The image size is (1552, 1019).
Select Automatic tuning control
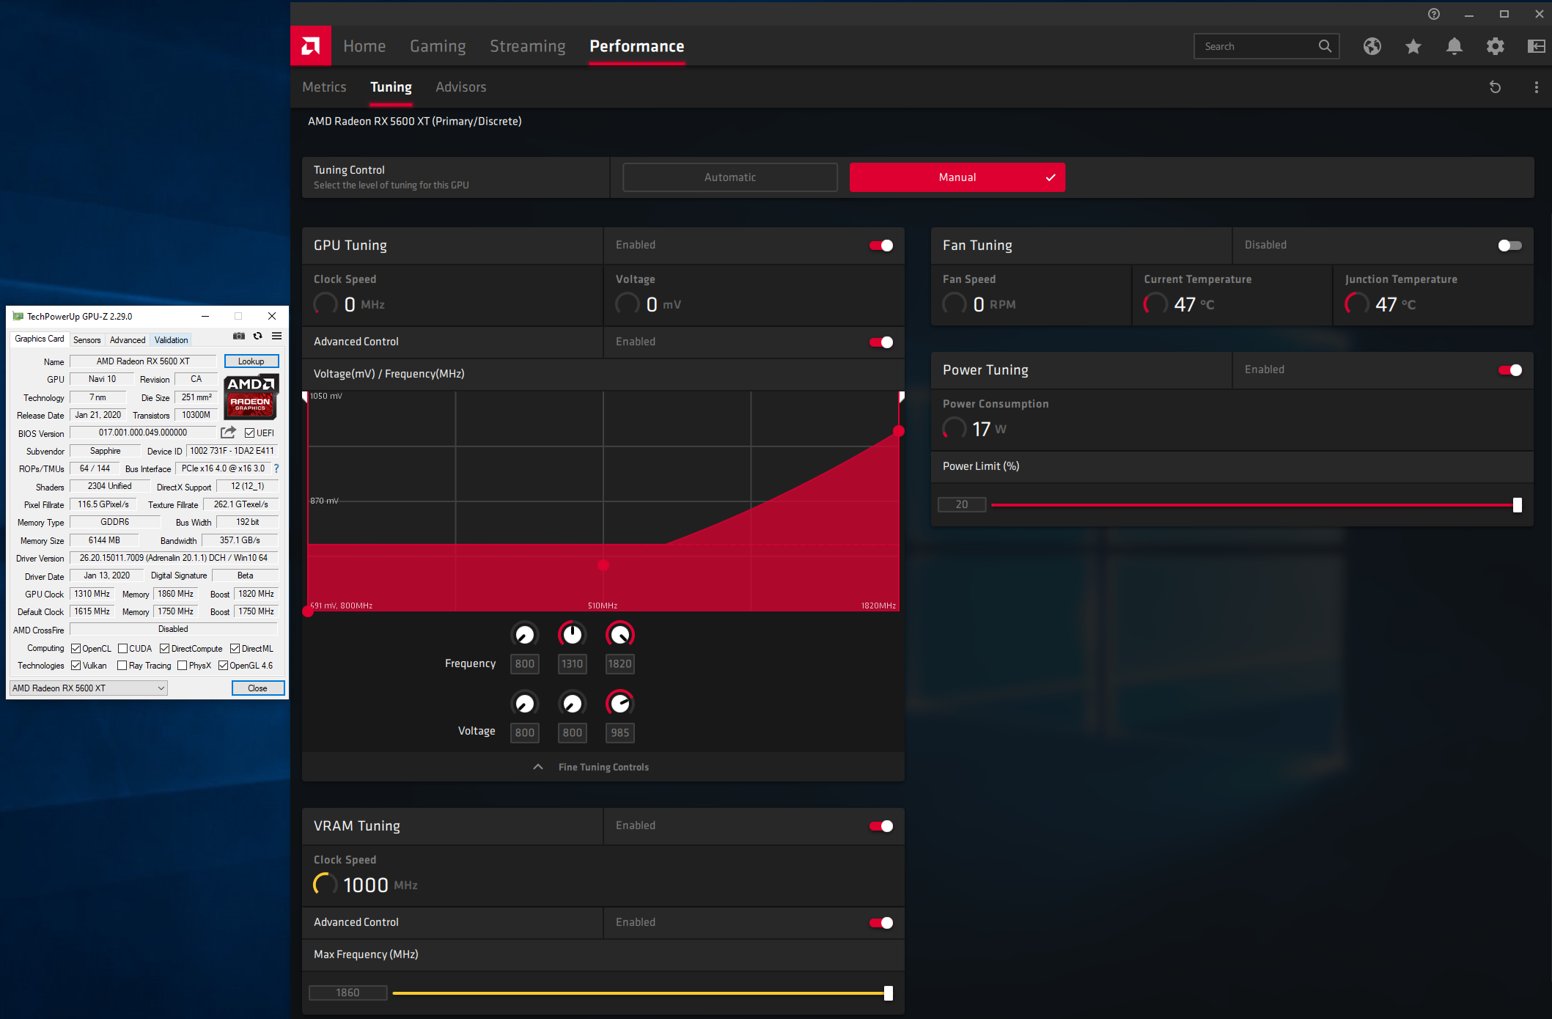pyautogui.click(x=729, y=177)
